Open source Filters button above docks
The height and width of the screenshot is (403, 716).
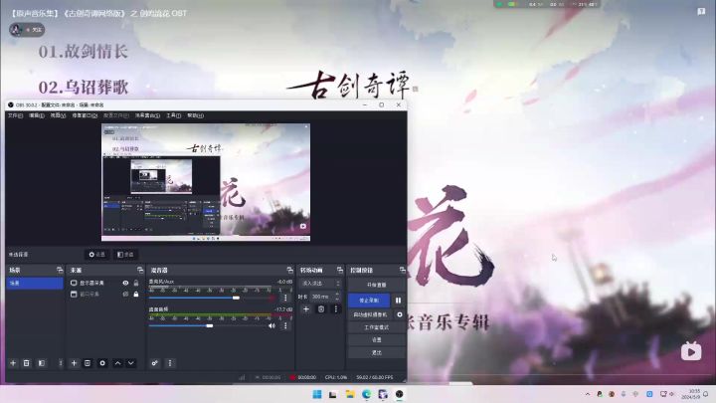pos(125,255)
